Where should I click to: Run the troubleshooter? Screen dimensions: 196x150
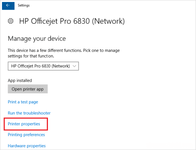tap(29, 113)
